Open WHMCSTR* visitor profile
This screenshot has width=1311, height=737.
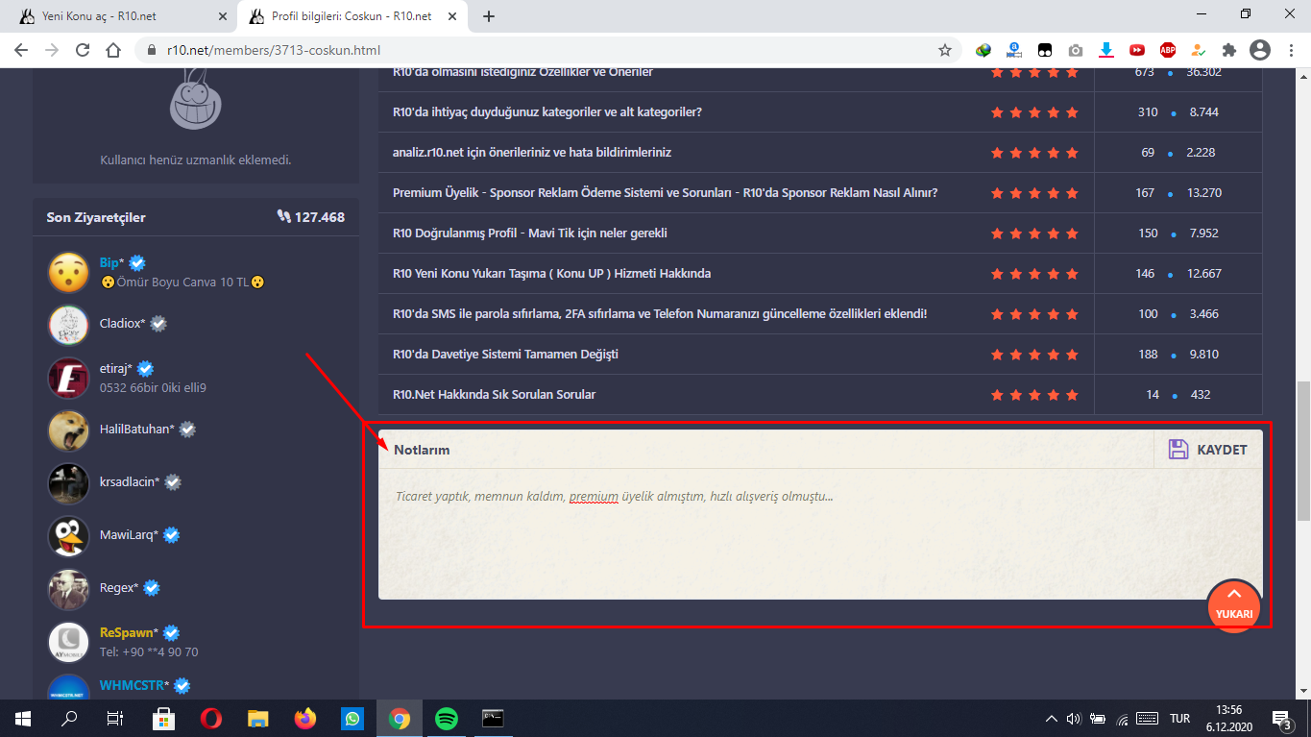click(134, 685)
